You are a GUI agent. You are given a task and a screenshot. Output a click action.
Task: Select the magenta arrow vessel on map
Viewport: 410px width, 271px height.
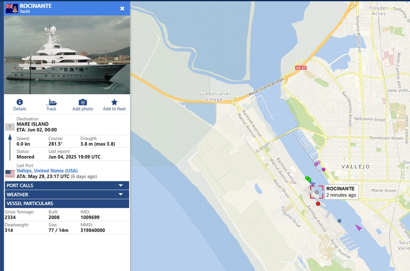[x=359, y=227]
